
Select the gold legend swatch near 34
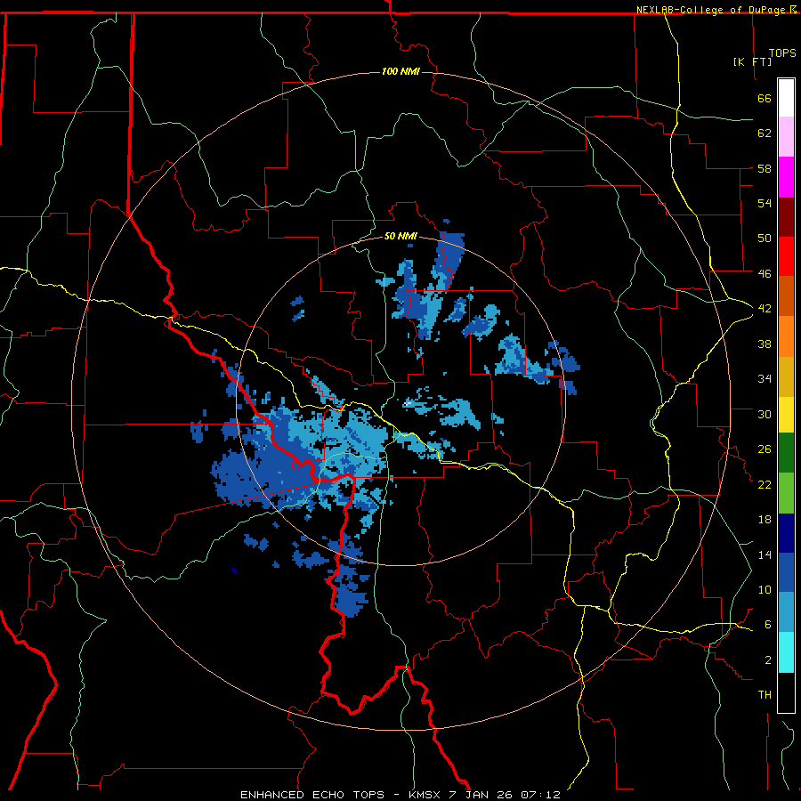786,376
